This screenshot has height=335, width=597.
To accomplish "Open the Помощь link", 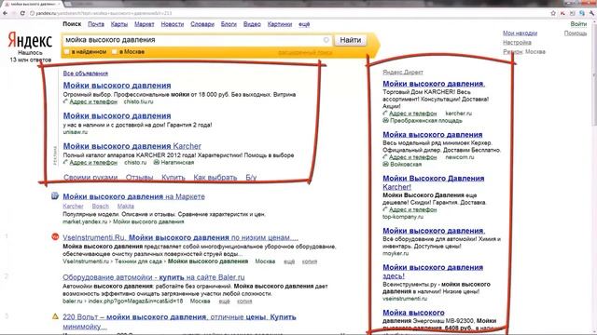I will click(x=576, y=33).
